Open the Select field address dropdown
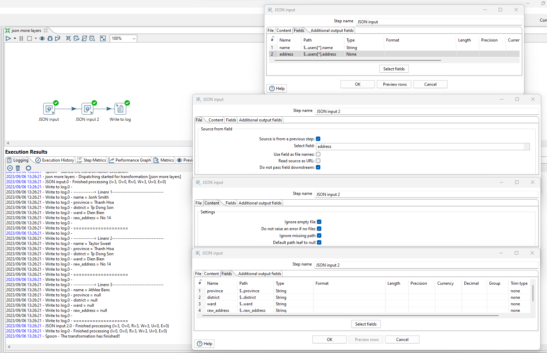 click(526, 146)
